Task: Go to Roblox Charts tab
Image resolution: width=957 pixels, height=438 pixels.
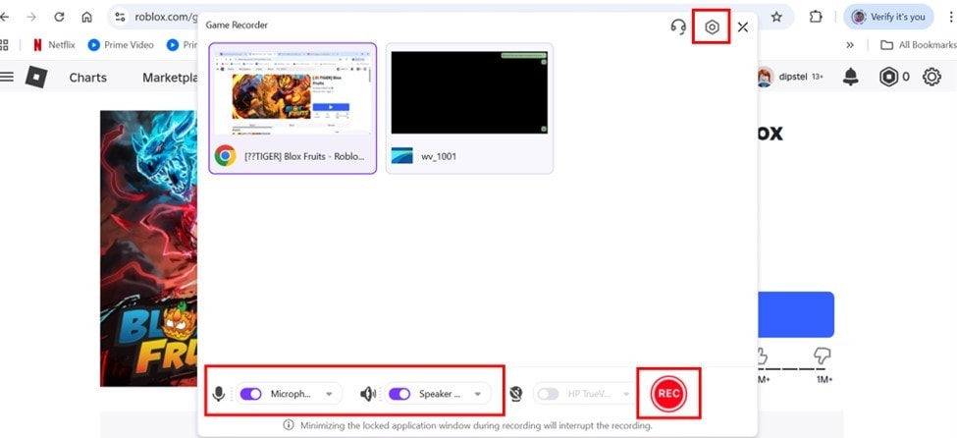Action: 88,78
